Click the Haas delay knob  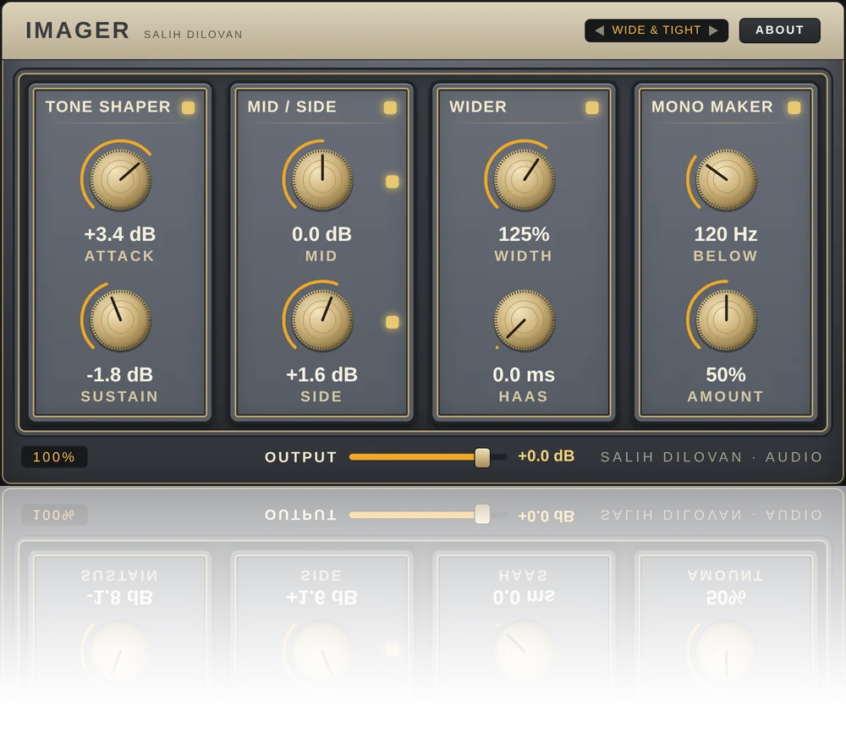(x=524, y=320)
